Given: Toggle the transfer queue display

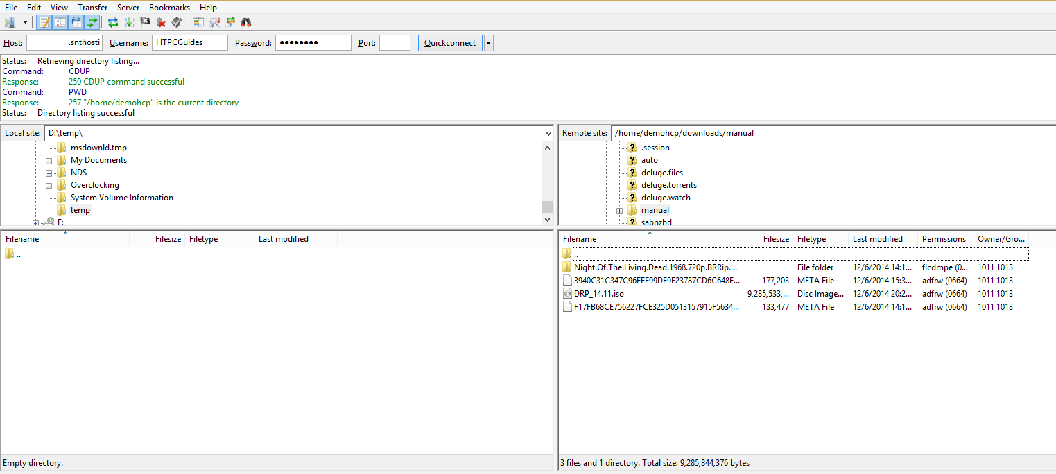Looking at the screenshot, I should pos(92,22).
